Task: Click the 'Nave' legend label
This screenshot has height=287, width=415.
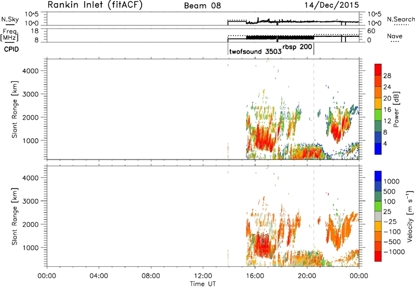Action: 395,36
